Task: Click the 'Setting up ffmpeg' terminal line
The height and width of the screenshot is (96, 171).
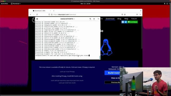Action: click(52, 51)
